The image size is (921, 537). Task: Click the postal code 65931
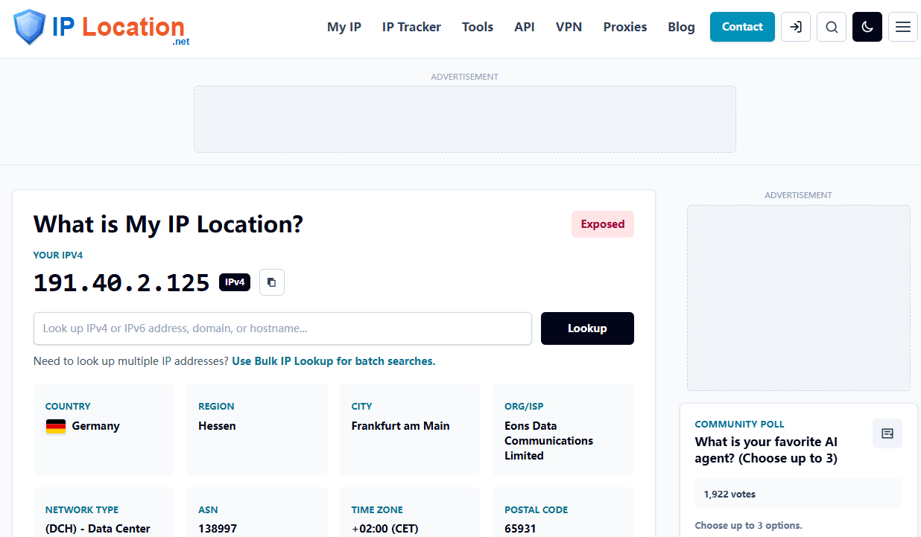pyautogui.click(x=520, y=529)
